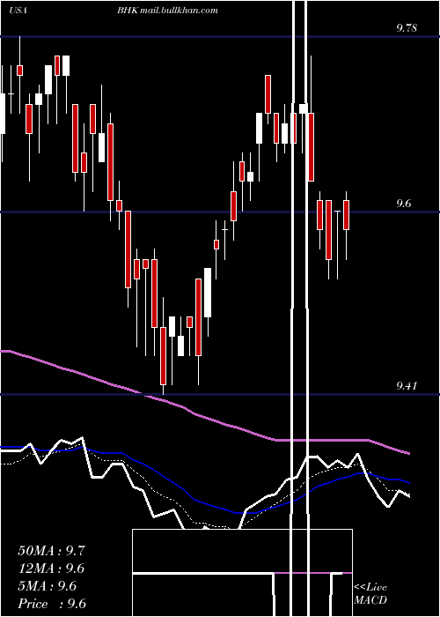Click the 5MA : 9.6 value
The height and width of the screenshot is (617, 440).
(48, 586)
